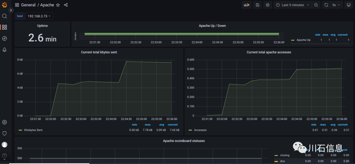Viewport: 355px width, 164px height.
Task: Toggle the Kilobytes Sent legend series
Action: point(33,130)
